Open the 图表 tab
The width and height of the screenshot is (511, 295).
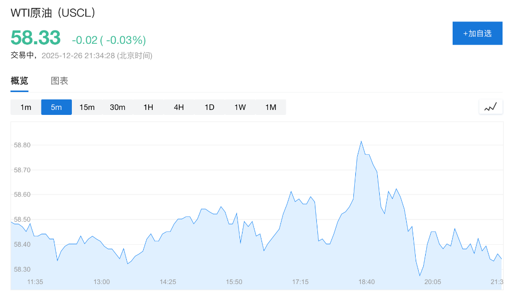tap(59, 81)
